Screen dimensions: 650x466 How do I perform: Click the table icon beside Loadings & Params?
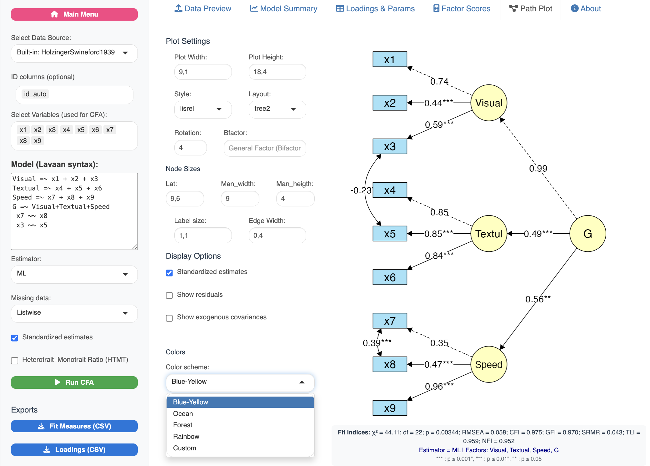coord(340,8)
